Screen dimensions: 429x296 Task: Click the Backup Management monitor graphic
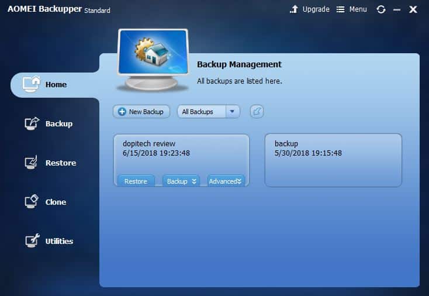point(153,60)
